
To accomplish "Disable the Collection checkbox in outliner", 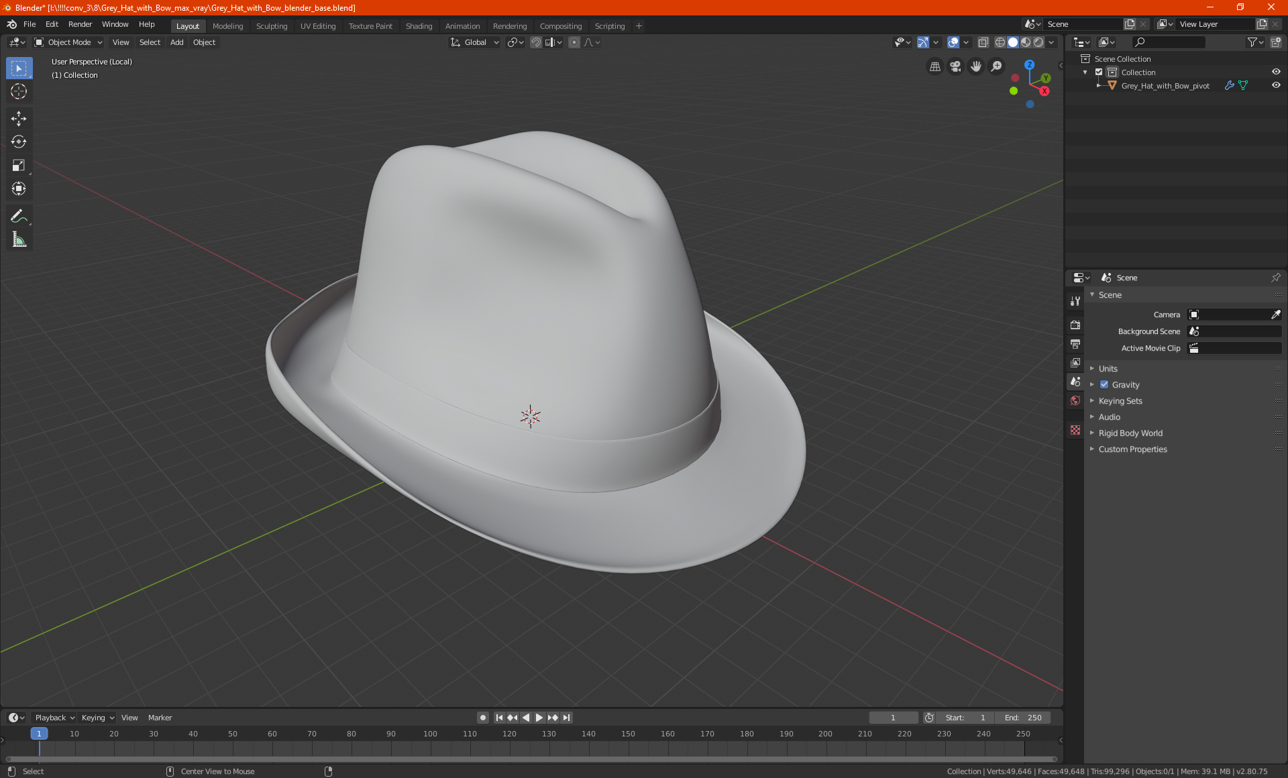I will [1099, 72].
